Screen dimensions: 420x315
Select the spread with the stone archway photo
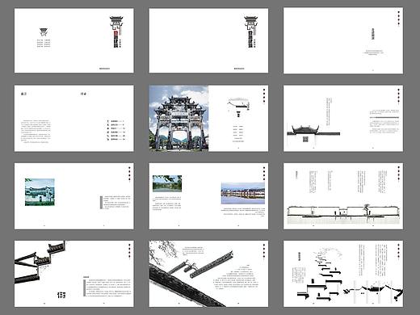tap(208, 119)
